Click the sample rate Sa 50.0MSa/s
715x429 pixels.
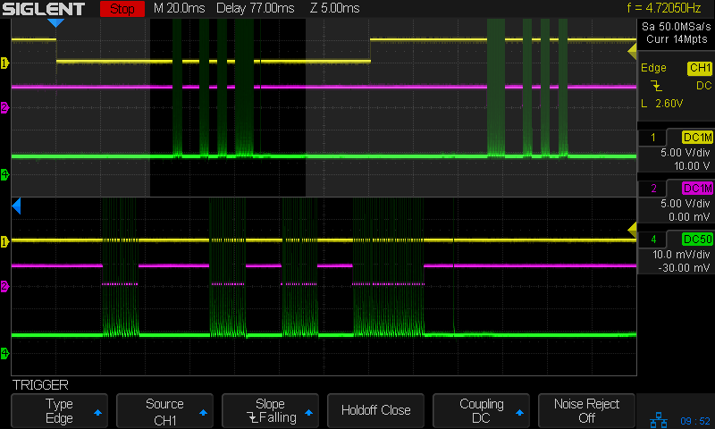(677, 27)
